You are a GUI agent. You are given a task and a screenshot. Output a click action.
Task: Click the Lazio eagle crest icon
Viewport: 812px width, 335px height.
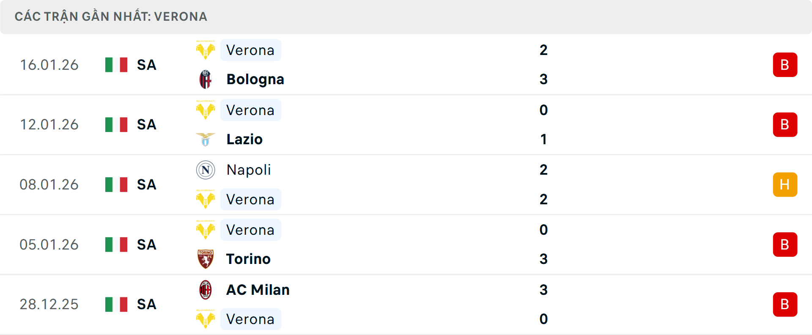pos(206,139)
